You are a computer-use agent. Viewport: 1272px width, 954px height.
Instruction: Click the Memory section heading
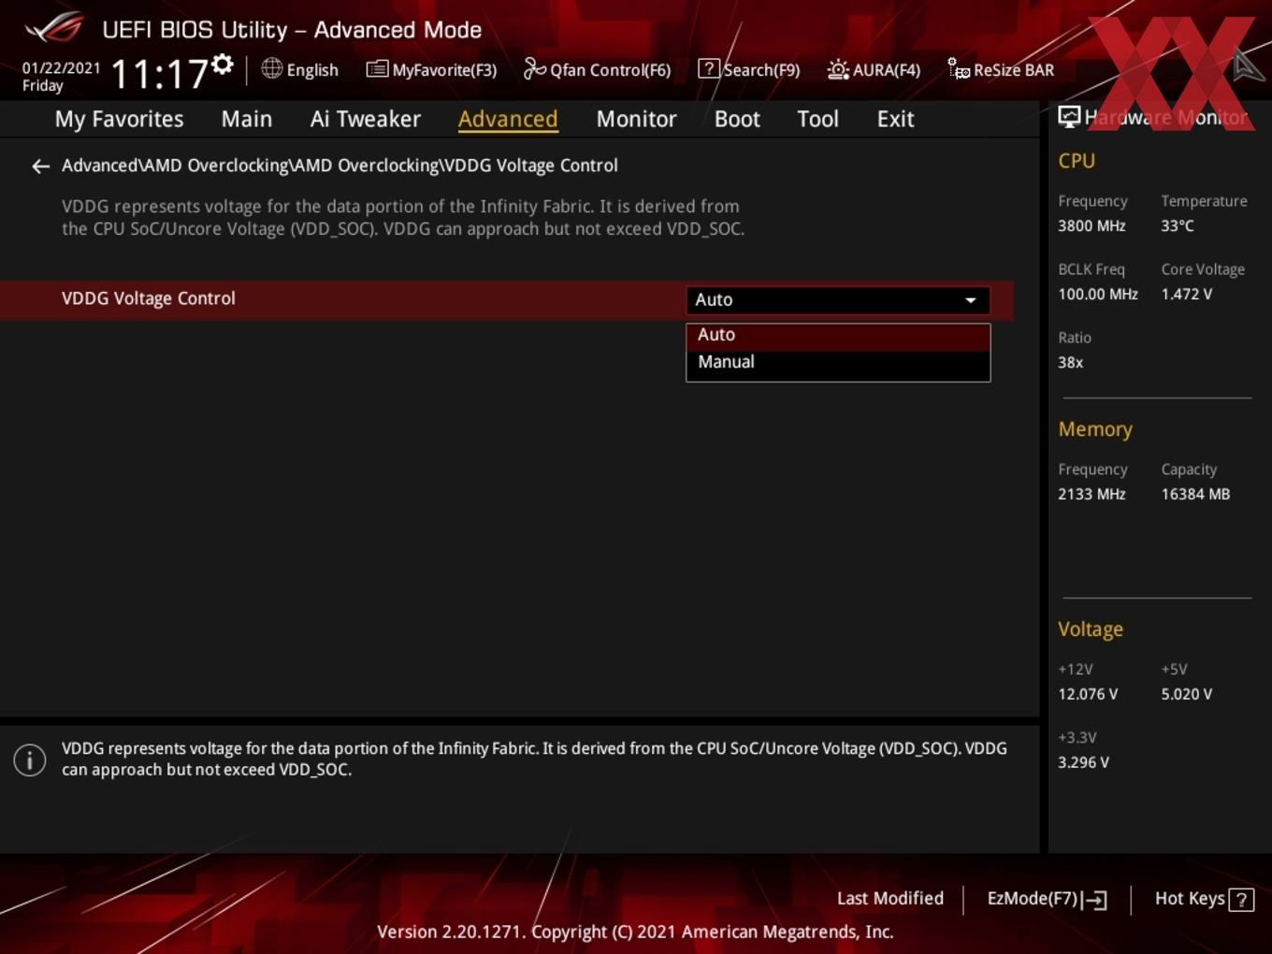click(1095, 429)
